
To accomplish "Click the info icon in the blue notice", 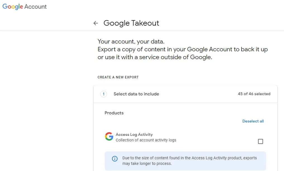I will (115, 159).
